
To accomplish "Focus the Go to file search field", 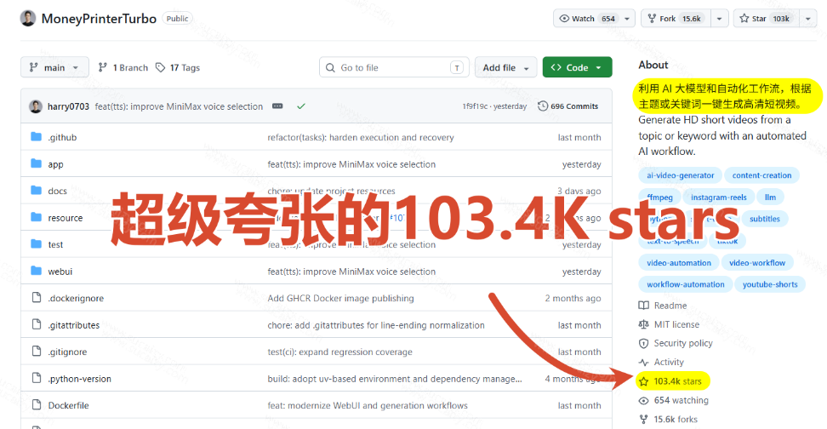I will click(394, 67).
